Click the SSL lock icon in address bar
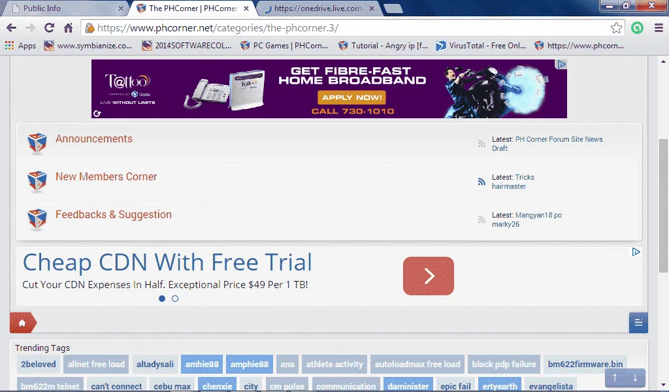Image resolution: width=669 pixels, height=392 pixels. (x=90, y=28)
